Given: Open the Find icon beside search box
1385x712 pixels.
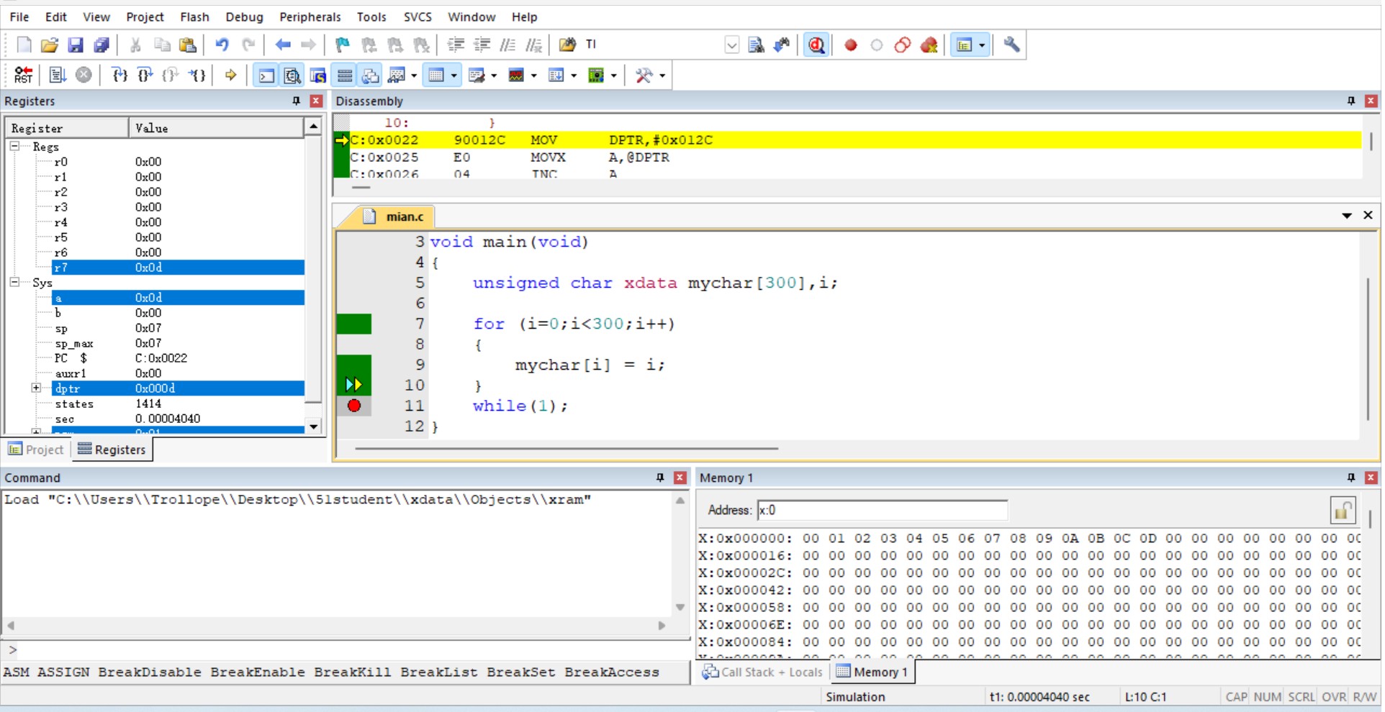Looking at the screenshot, I should tap(756, 45).
